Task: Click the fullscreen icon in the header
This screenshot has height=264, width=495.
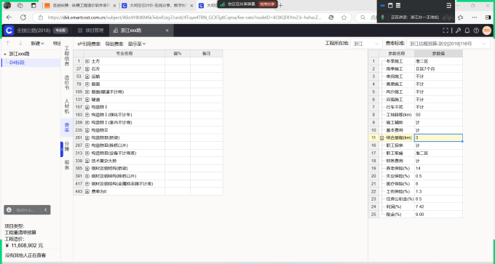Action: (x=445, y=31)
